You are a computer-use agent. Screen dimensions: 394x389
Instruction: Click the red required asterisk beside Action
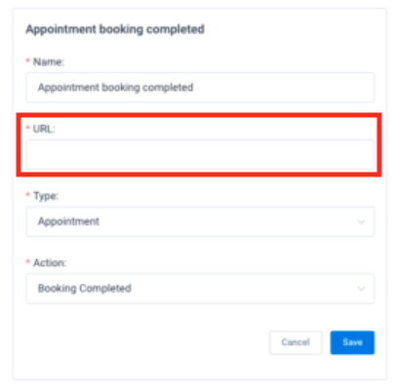pyautogui.click(x=28, y=261)
